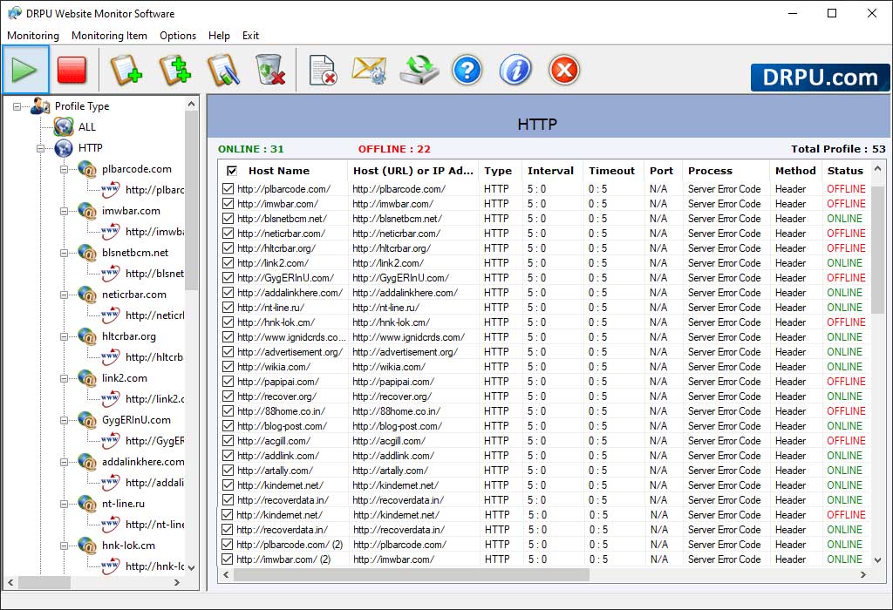
Task: Click the nt-line.ru site icon in tree
Action: [x=87, y=504]
